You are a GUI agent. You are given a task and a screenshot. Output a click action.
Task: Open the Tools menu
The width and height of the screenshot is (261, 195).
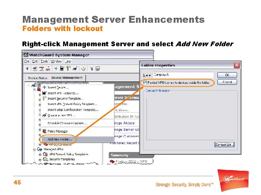44,61
